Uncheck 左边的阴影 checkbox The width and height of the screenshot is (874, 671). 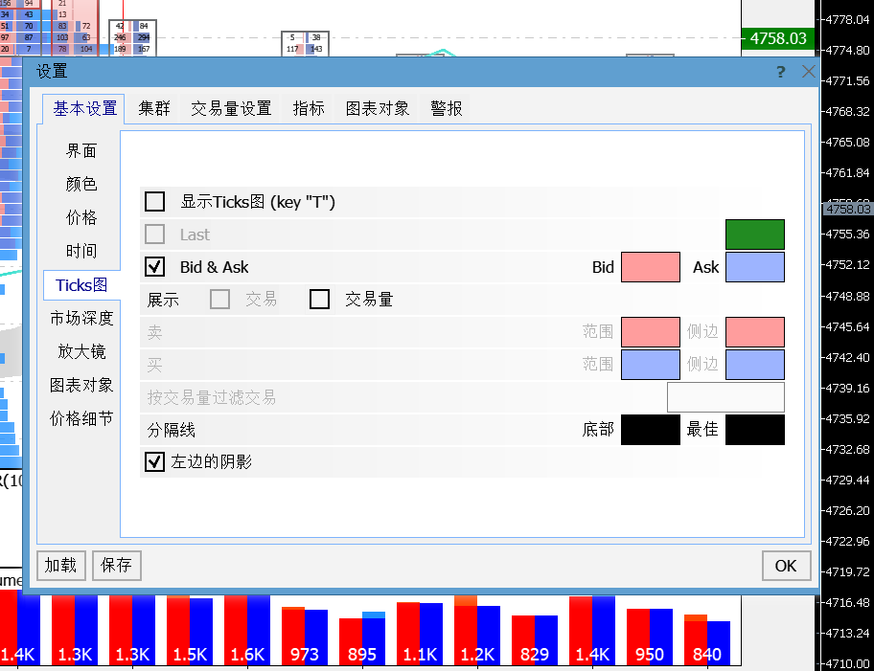click(154, 462)
